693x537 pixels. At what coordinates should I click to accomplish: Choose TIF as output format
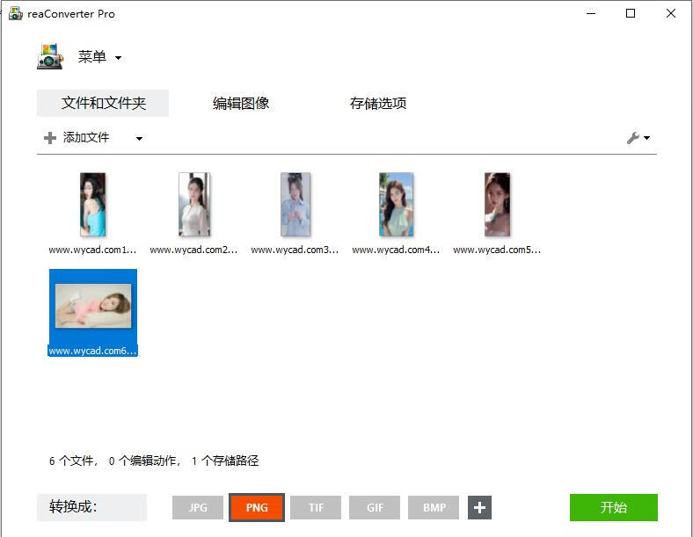316,507
